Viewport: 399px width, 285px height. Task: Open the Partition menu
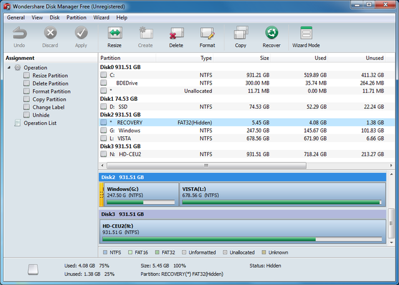click(x=76, y=17)
